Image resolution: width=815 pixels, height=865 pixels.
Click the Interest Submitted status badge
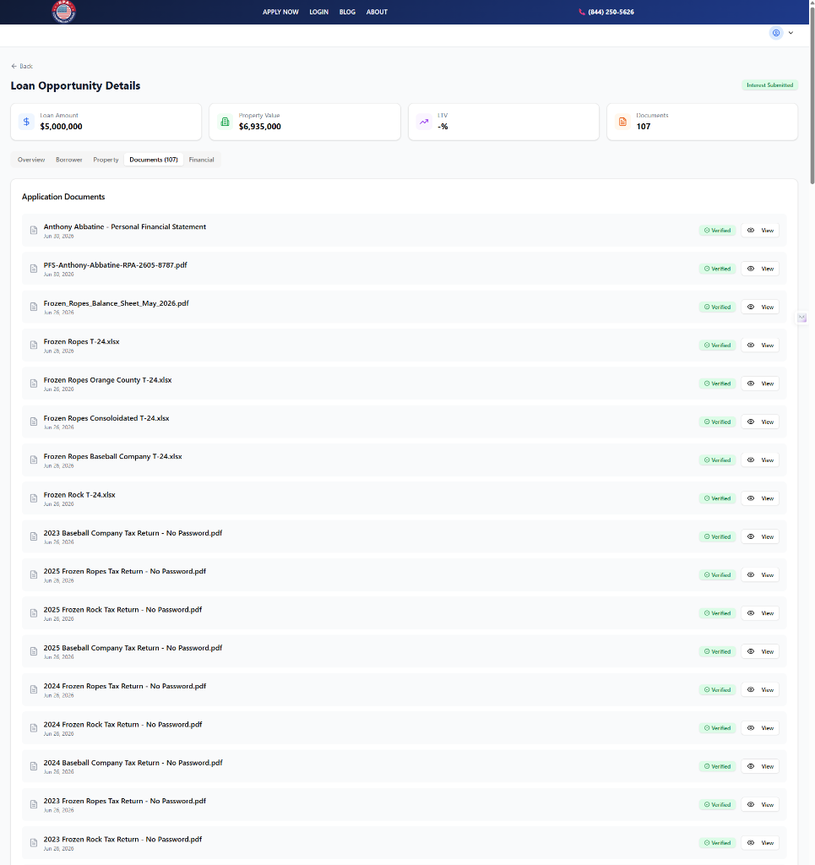pyautogui.click(x=769, y=85)
